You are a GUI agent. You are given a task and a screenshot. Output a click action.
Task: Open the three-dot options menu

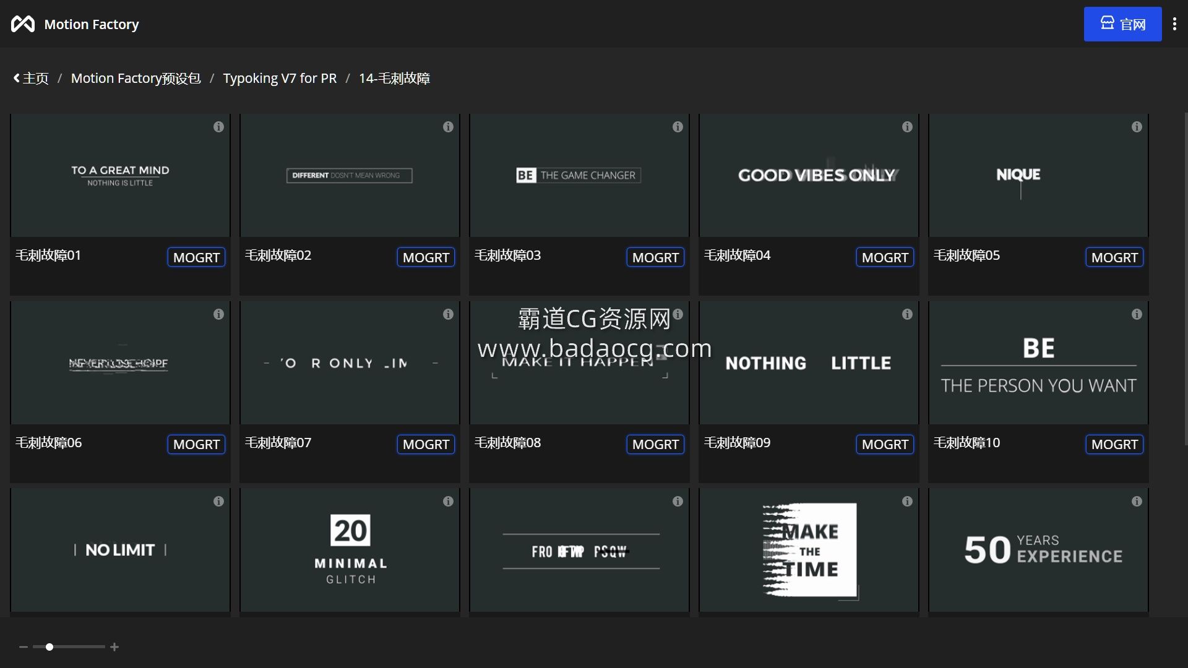click(x=1174, y=24)
